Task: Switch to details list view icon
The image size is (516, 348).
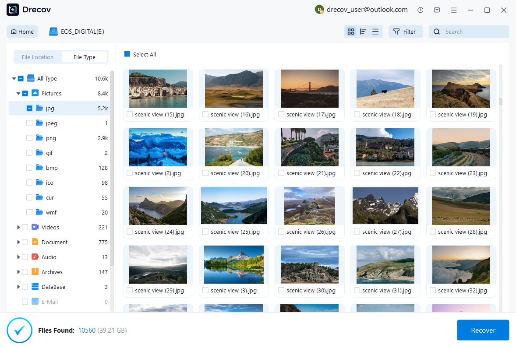Action: coord(363,32)
